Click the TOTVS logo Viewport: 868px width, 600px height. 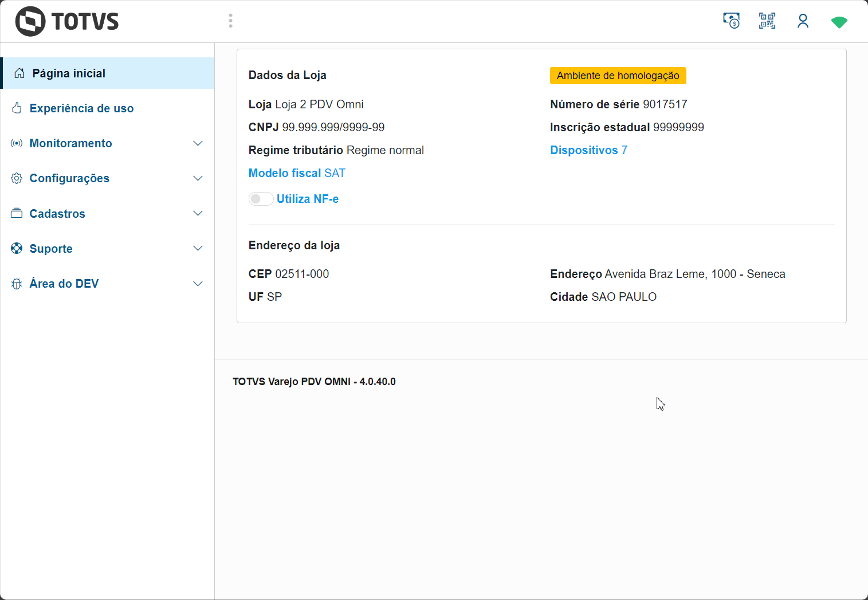click(x=67, y=22)
